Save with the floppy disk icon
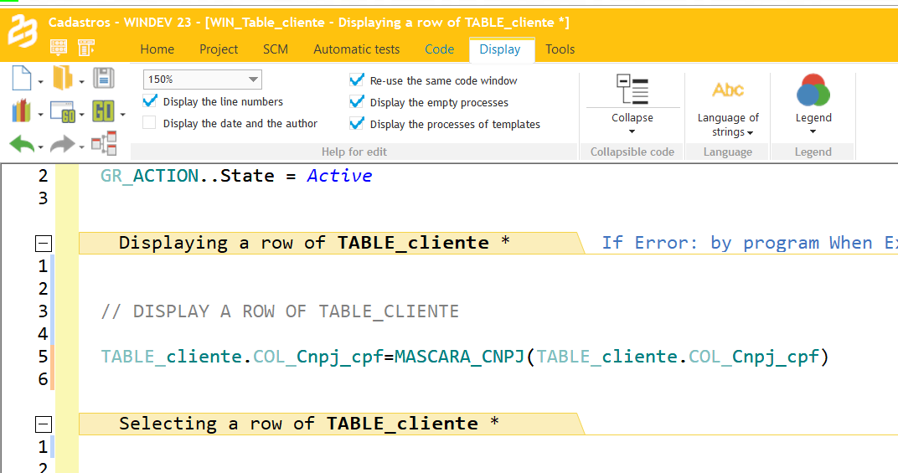 pos(104,78)
